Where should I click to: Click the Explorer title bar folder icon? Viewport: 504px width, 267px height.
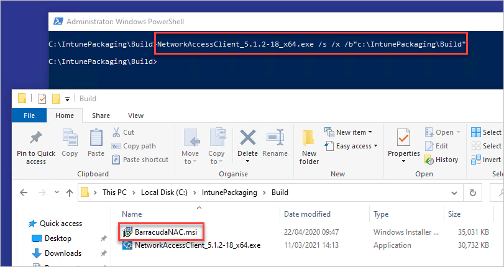click(22, 98)
